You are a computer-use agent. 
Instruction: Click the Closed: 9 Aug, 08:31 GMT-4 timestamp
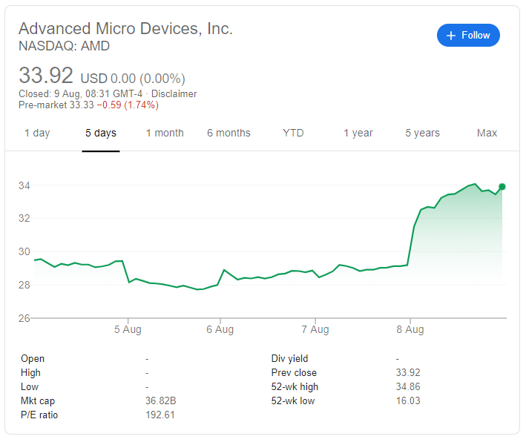click(x=81, y=94)
